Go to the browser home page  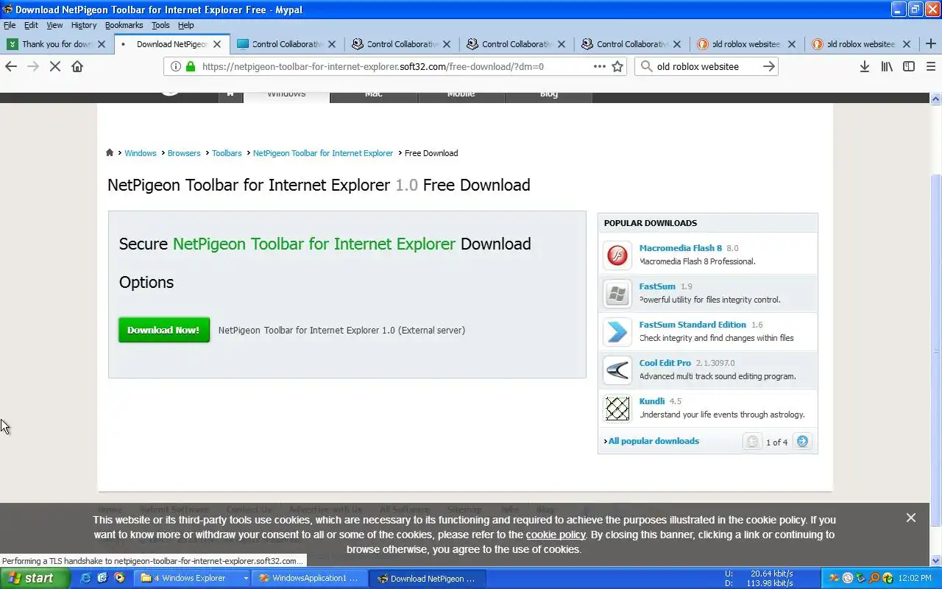click(x=77, y=66)
